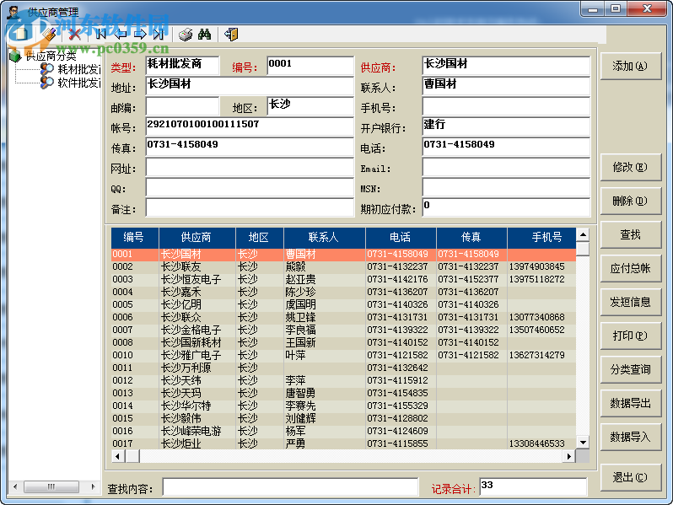Open 应付总帐 via its button
The height and width of the screenshot is (505, 673).
(630, 269)
